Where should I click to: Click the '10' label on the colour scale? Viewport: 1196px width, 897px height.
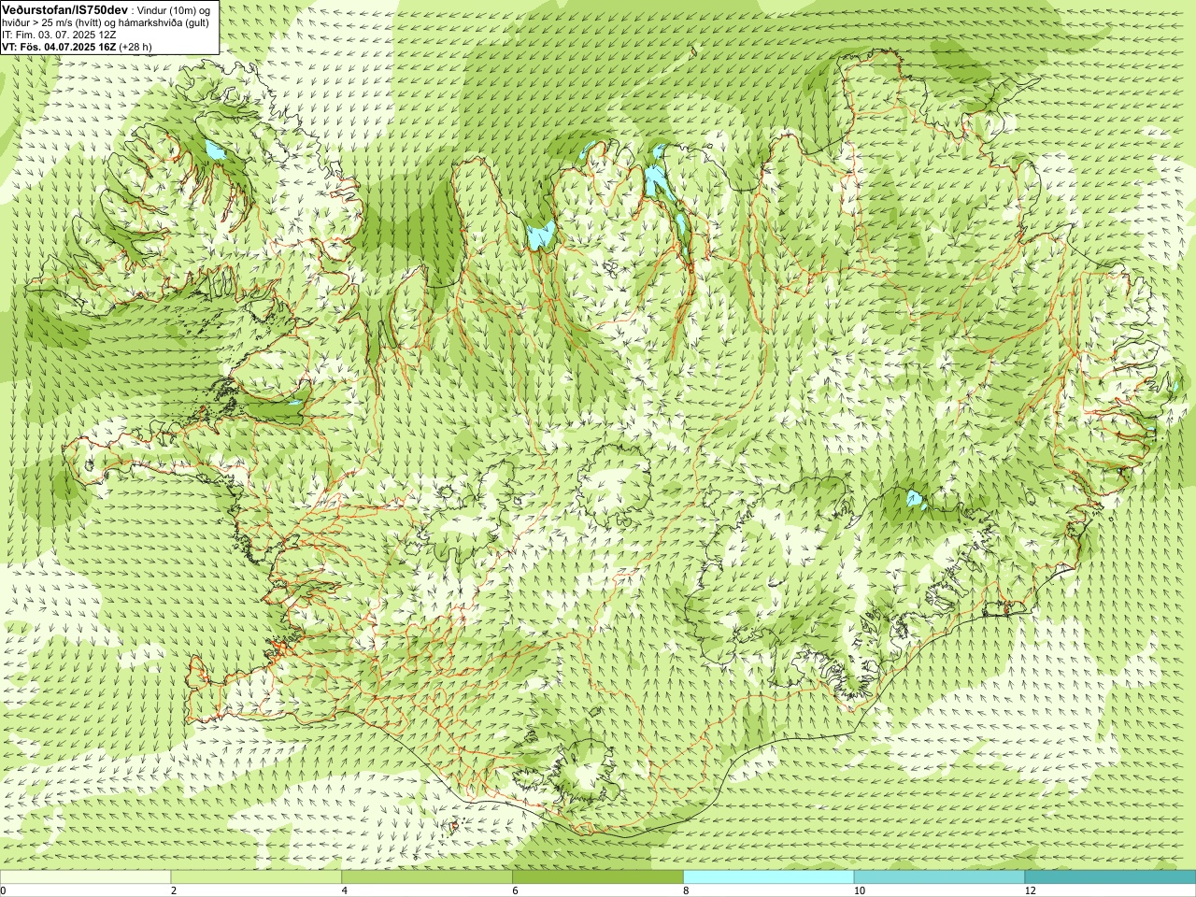pyautogui.click(x=859, y=890)
